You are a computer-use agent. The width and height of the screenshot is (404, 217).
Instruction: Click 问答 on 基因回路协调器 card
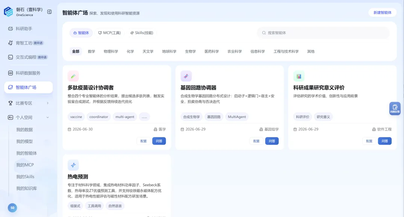click(x=272, y=141)
